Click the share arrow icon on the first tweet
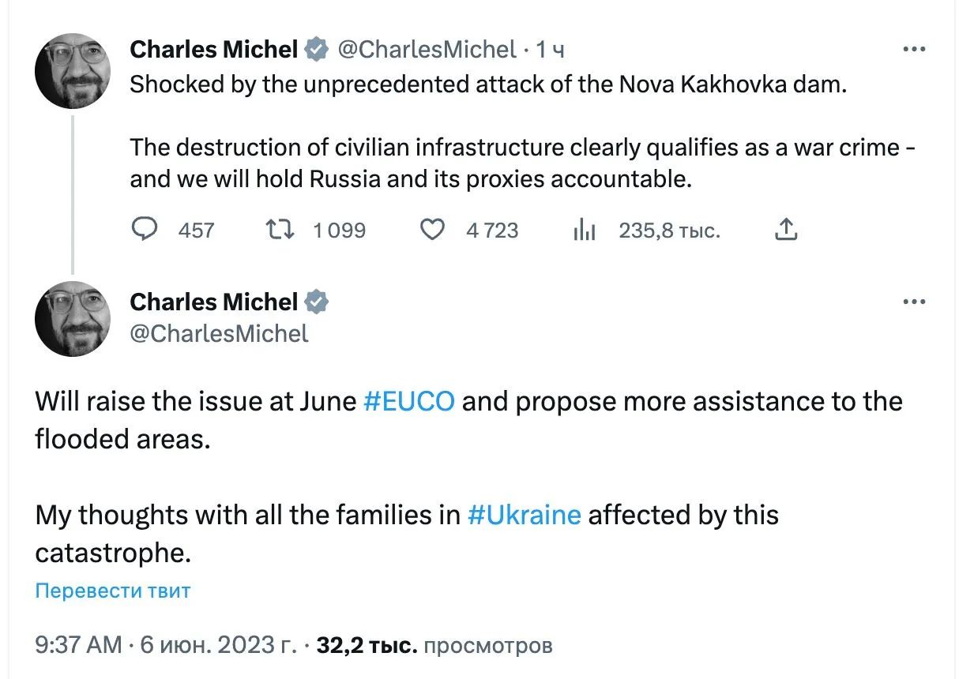Screen dimensions: 959x679 (x=785, y=229)
